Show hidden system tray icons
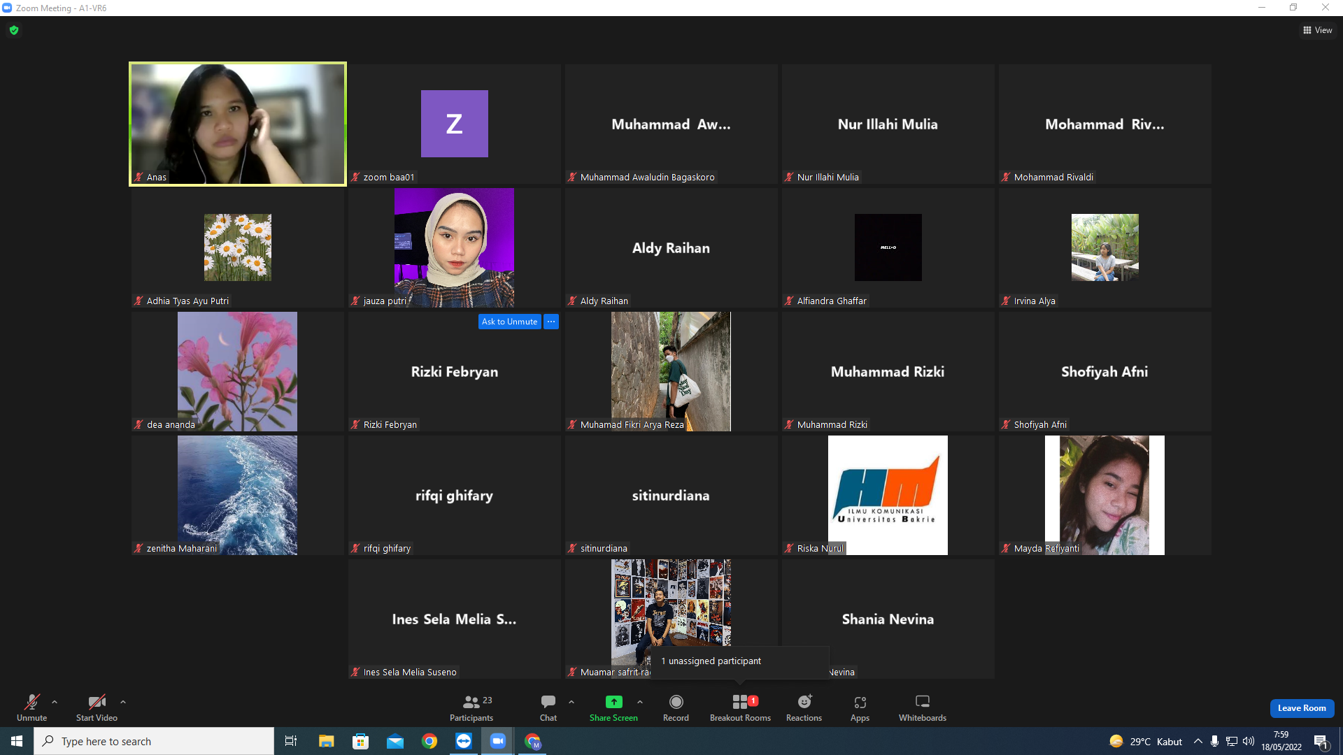 click(x=1198, y=741)
